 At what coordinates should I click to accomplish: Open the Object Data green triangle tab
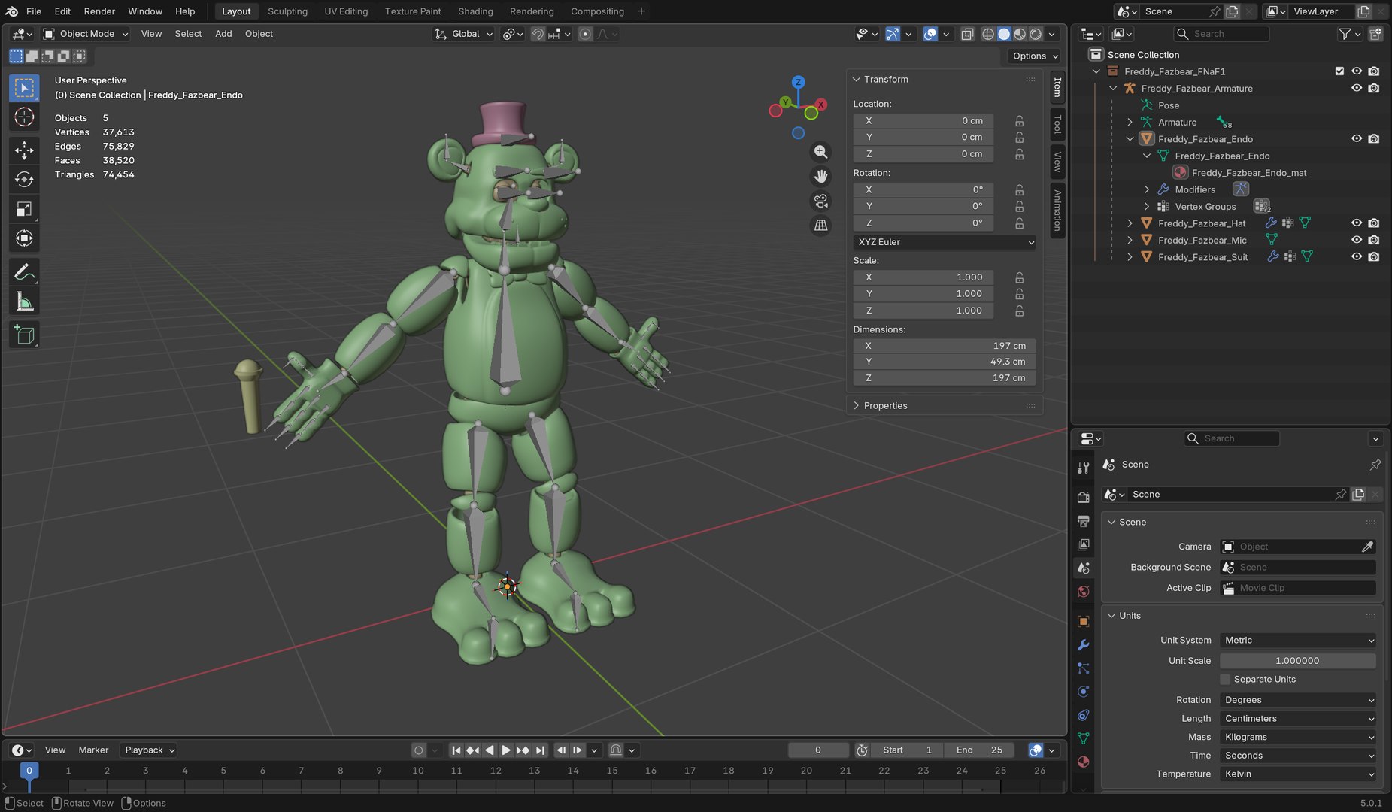(1083, 738)
